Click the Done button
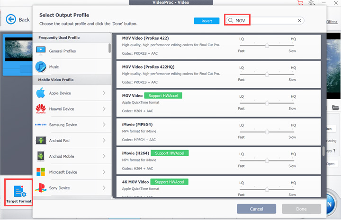 pyautogui.click(x=301, y=209)
